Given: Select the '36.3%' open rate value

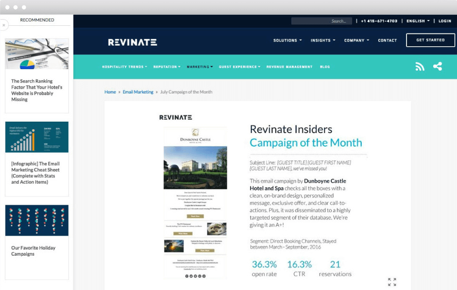Looking at the screenshot, I should tap(264, 264).
